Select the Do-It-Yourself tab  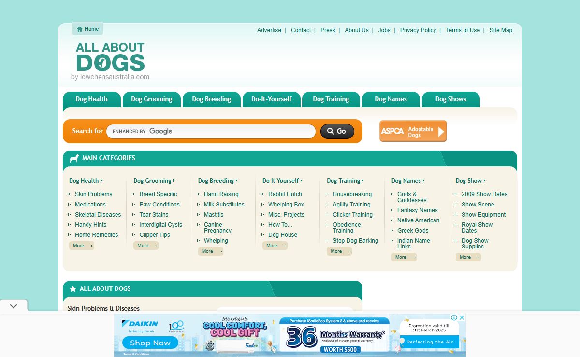271,99
